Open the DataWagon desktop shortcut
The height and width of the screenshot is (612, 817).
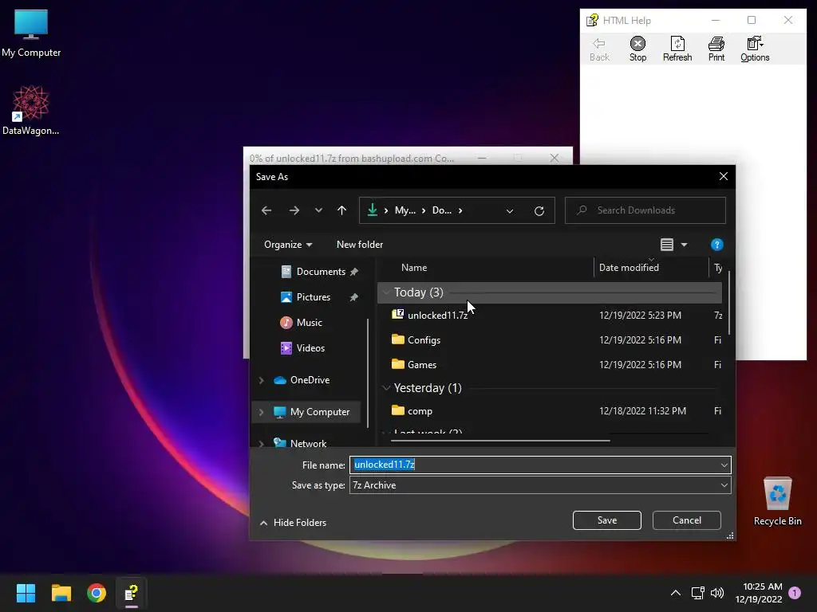[31, 111]
